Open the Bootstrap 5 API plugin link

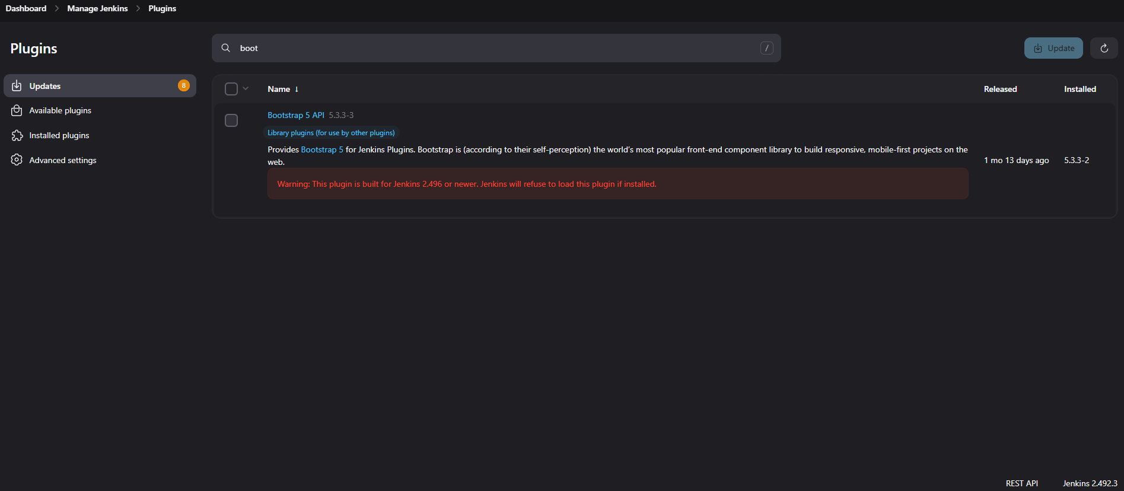[x=295, y=115]
